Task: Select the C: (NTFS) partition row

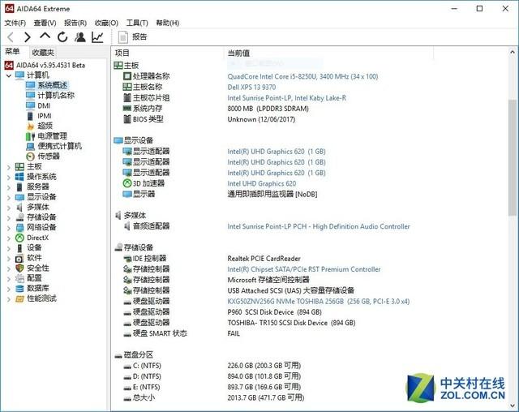Action: 311,366
